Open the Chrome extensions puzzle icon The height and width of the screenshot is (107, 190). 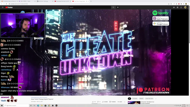tap(181, 4)
